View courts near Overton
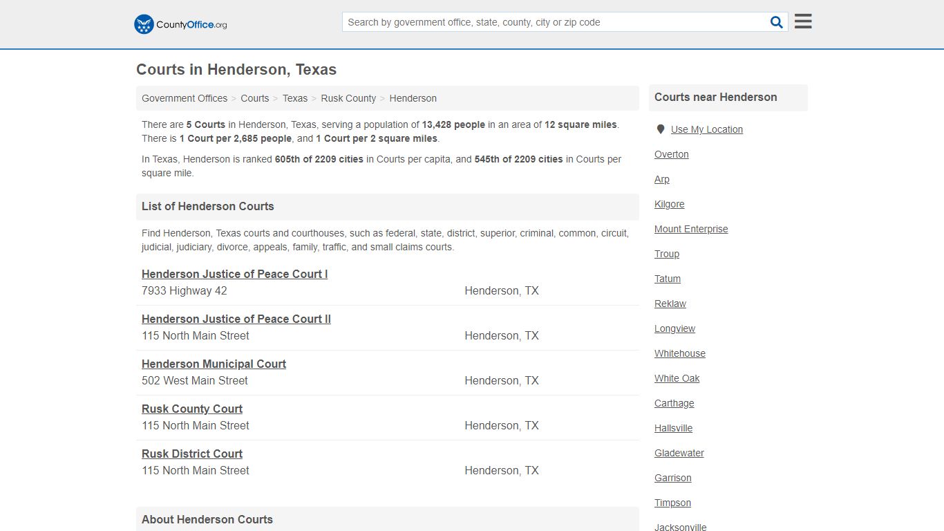Image resolution: width=944 pixels, height=531 pixels. 672,154
